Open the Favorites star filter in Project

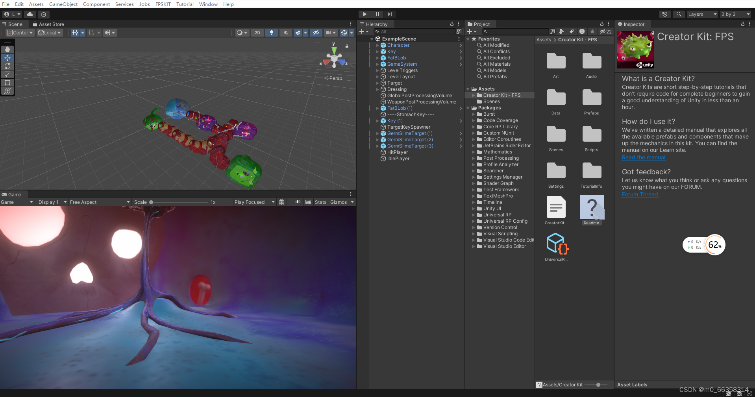[592, 31]
